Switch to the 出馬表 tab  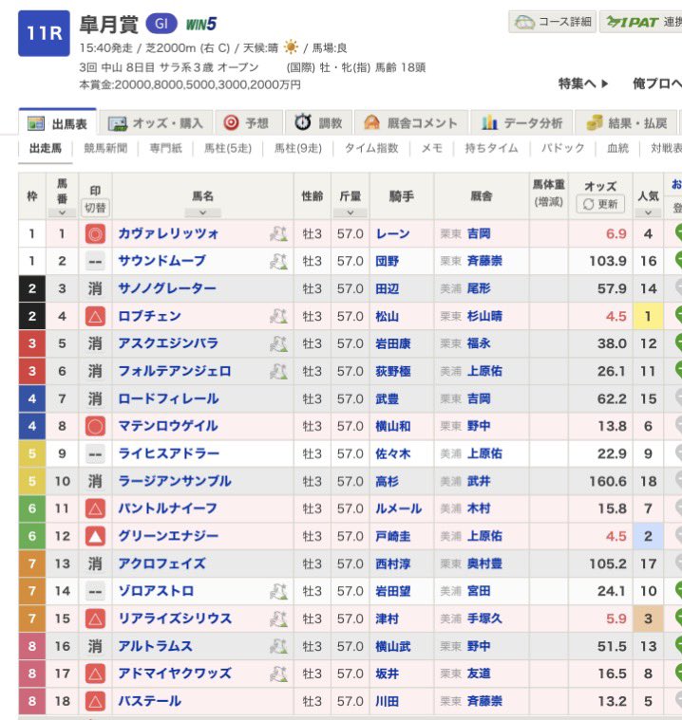(58, 123)
